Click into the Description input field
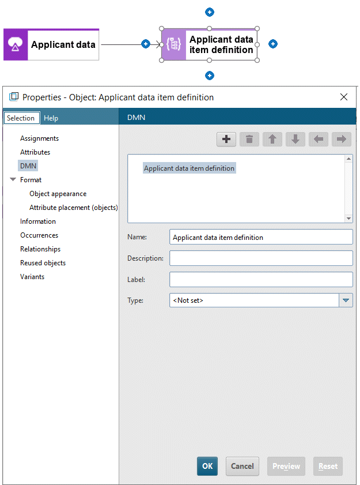Screen dimensions: 360x485 [261, 258]
